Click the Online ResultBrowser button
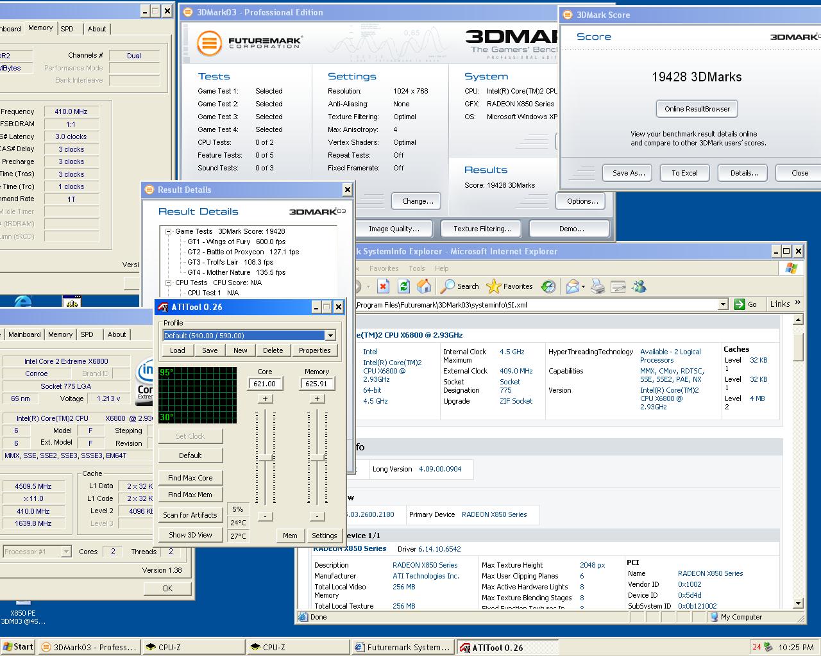The image size is (821, 656). click(697, 109)
